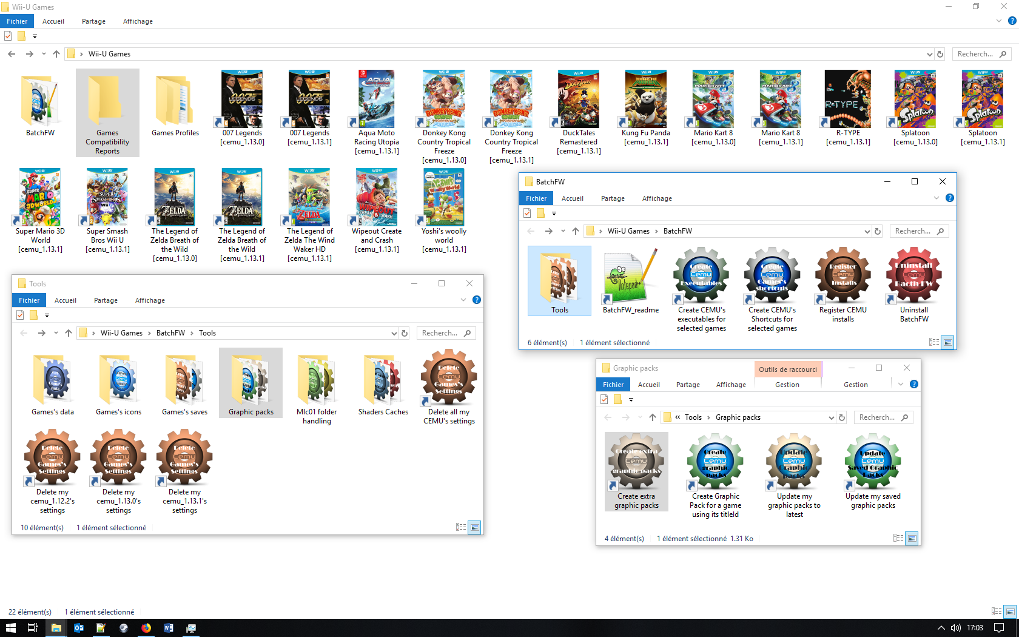Viewport: 1019px width, 637px height.
Task: Expand the ribbon in Tools window
Action: (x=463, y=300)
